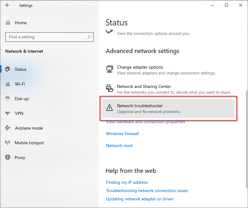Click the VPN icon
This screenshot has width=248, height=208.
pos(8,113)
